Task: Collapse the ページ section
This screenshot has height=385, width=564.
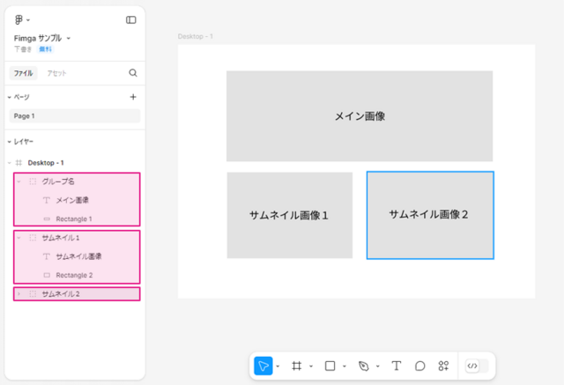Action: pos(10,97)
